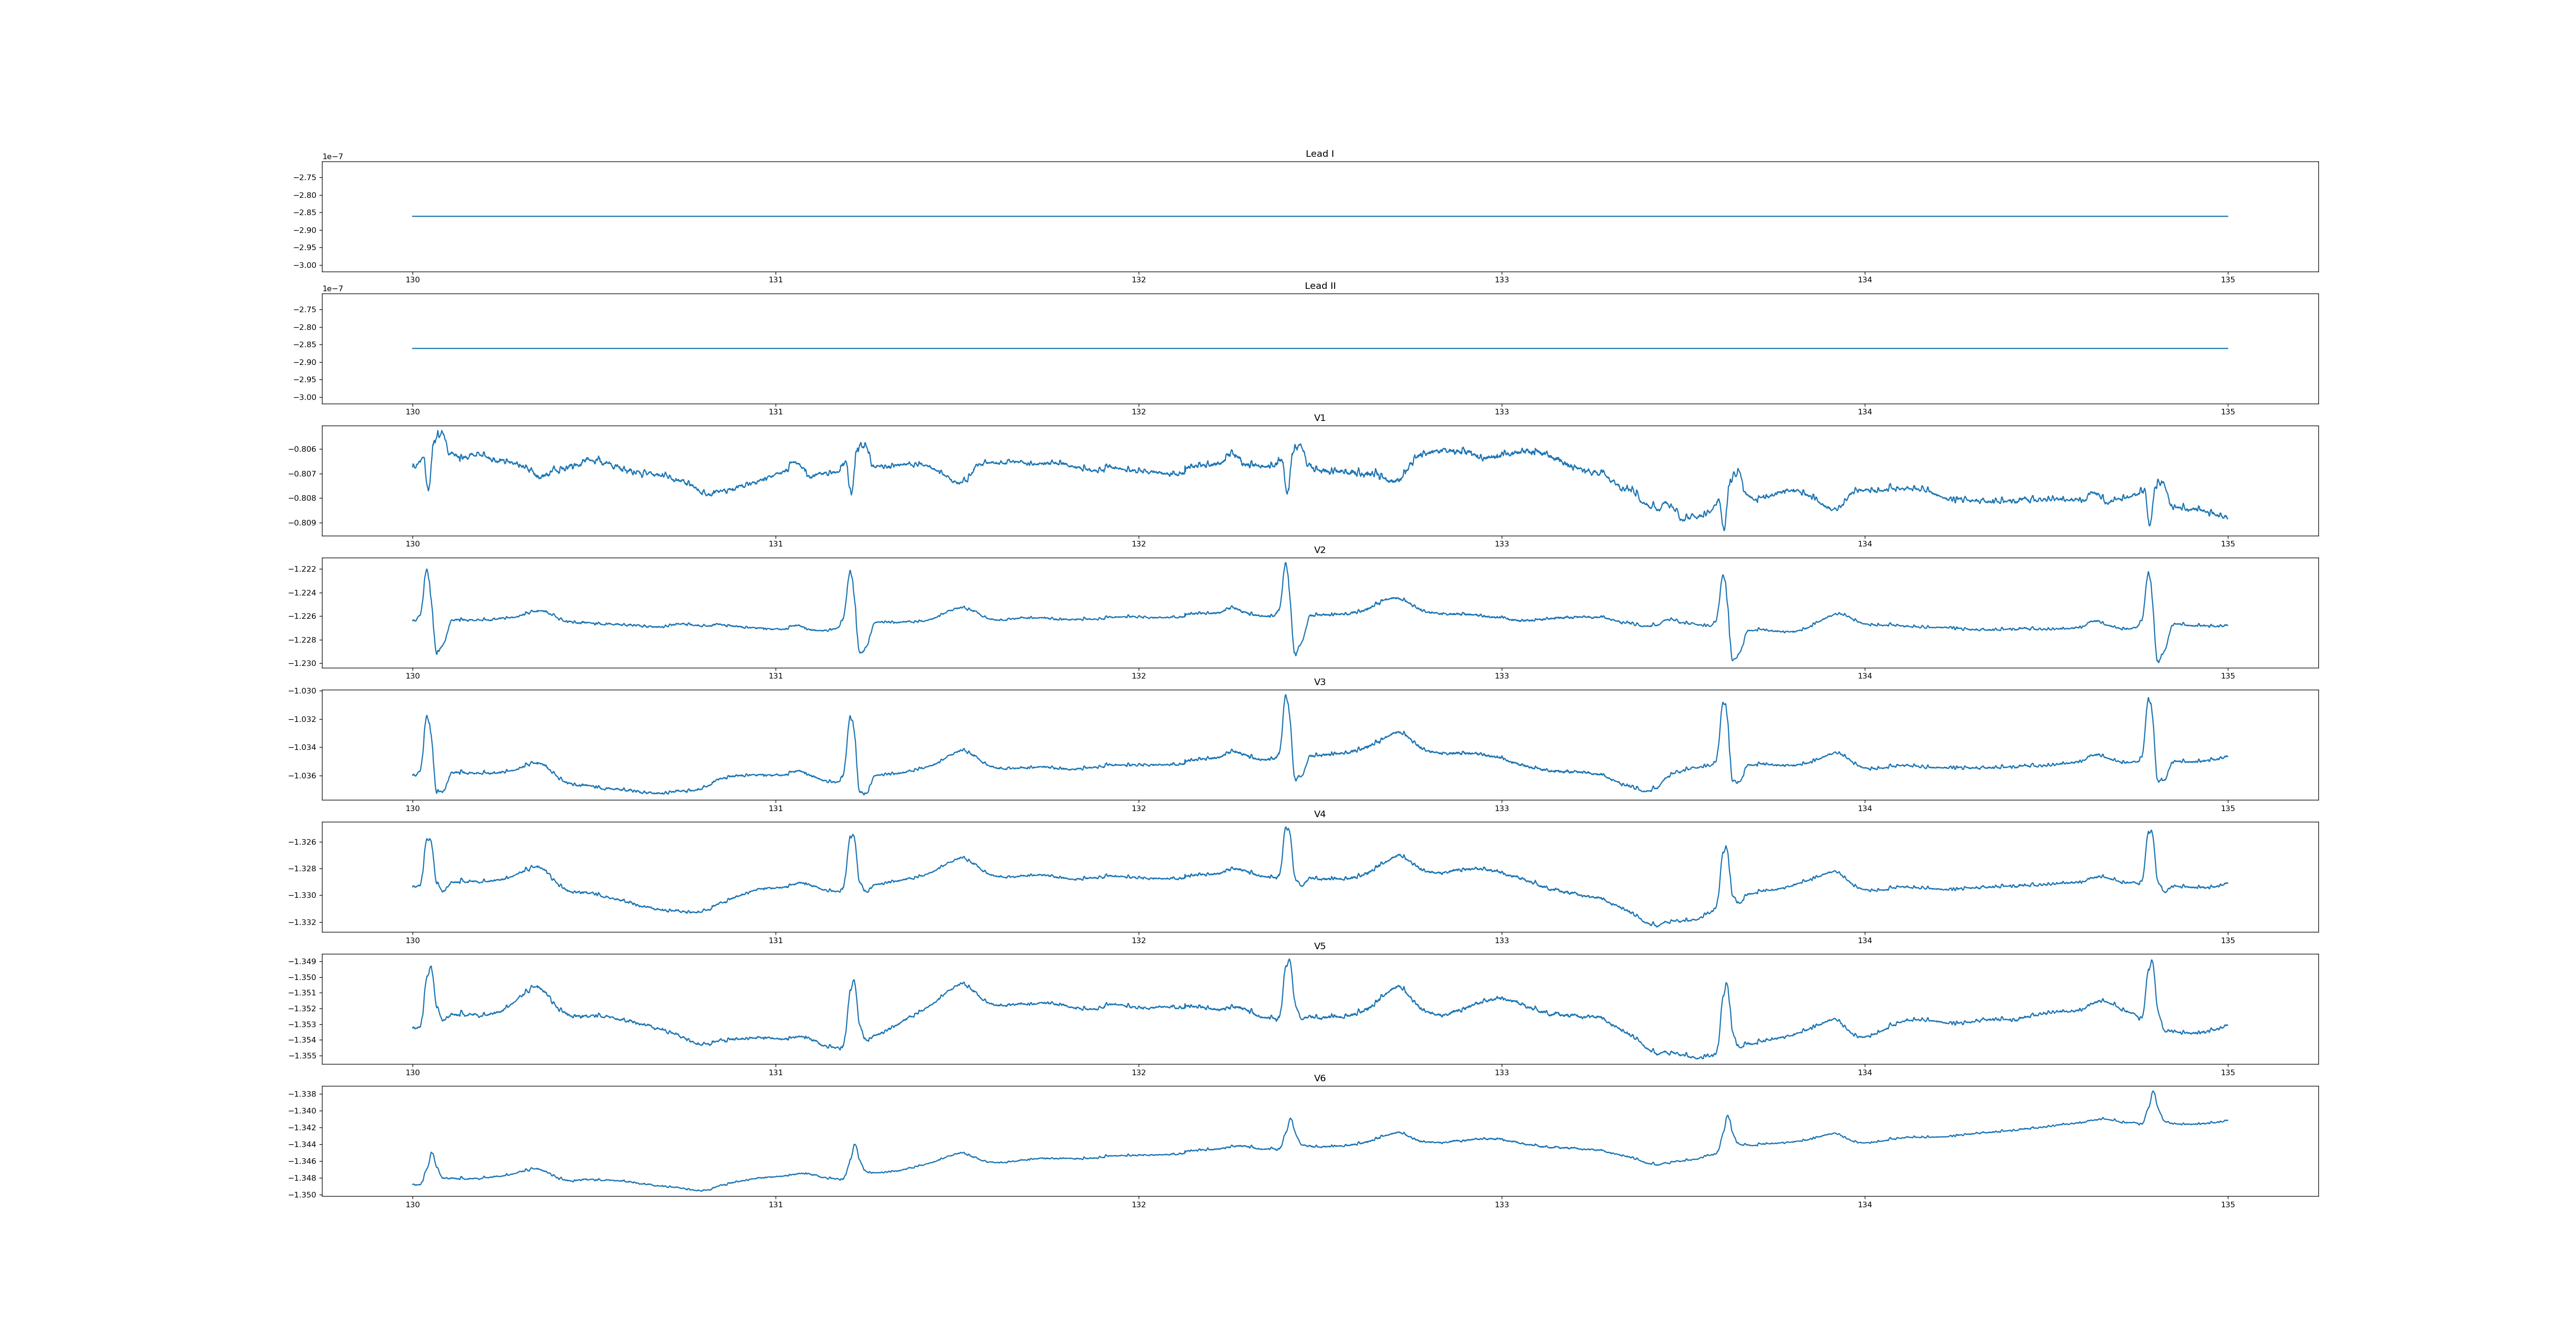Click the -1.030 y-axis label on V3
This screenshot has width=2576, height=1344.
click(x=303, y=691)
